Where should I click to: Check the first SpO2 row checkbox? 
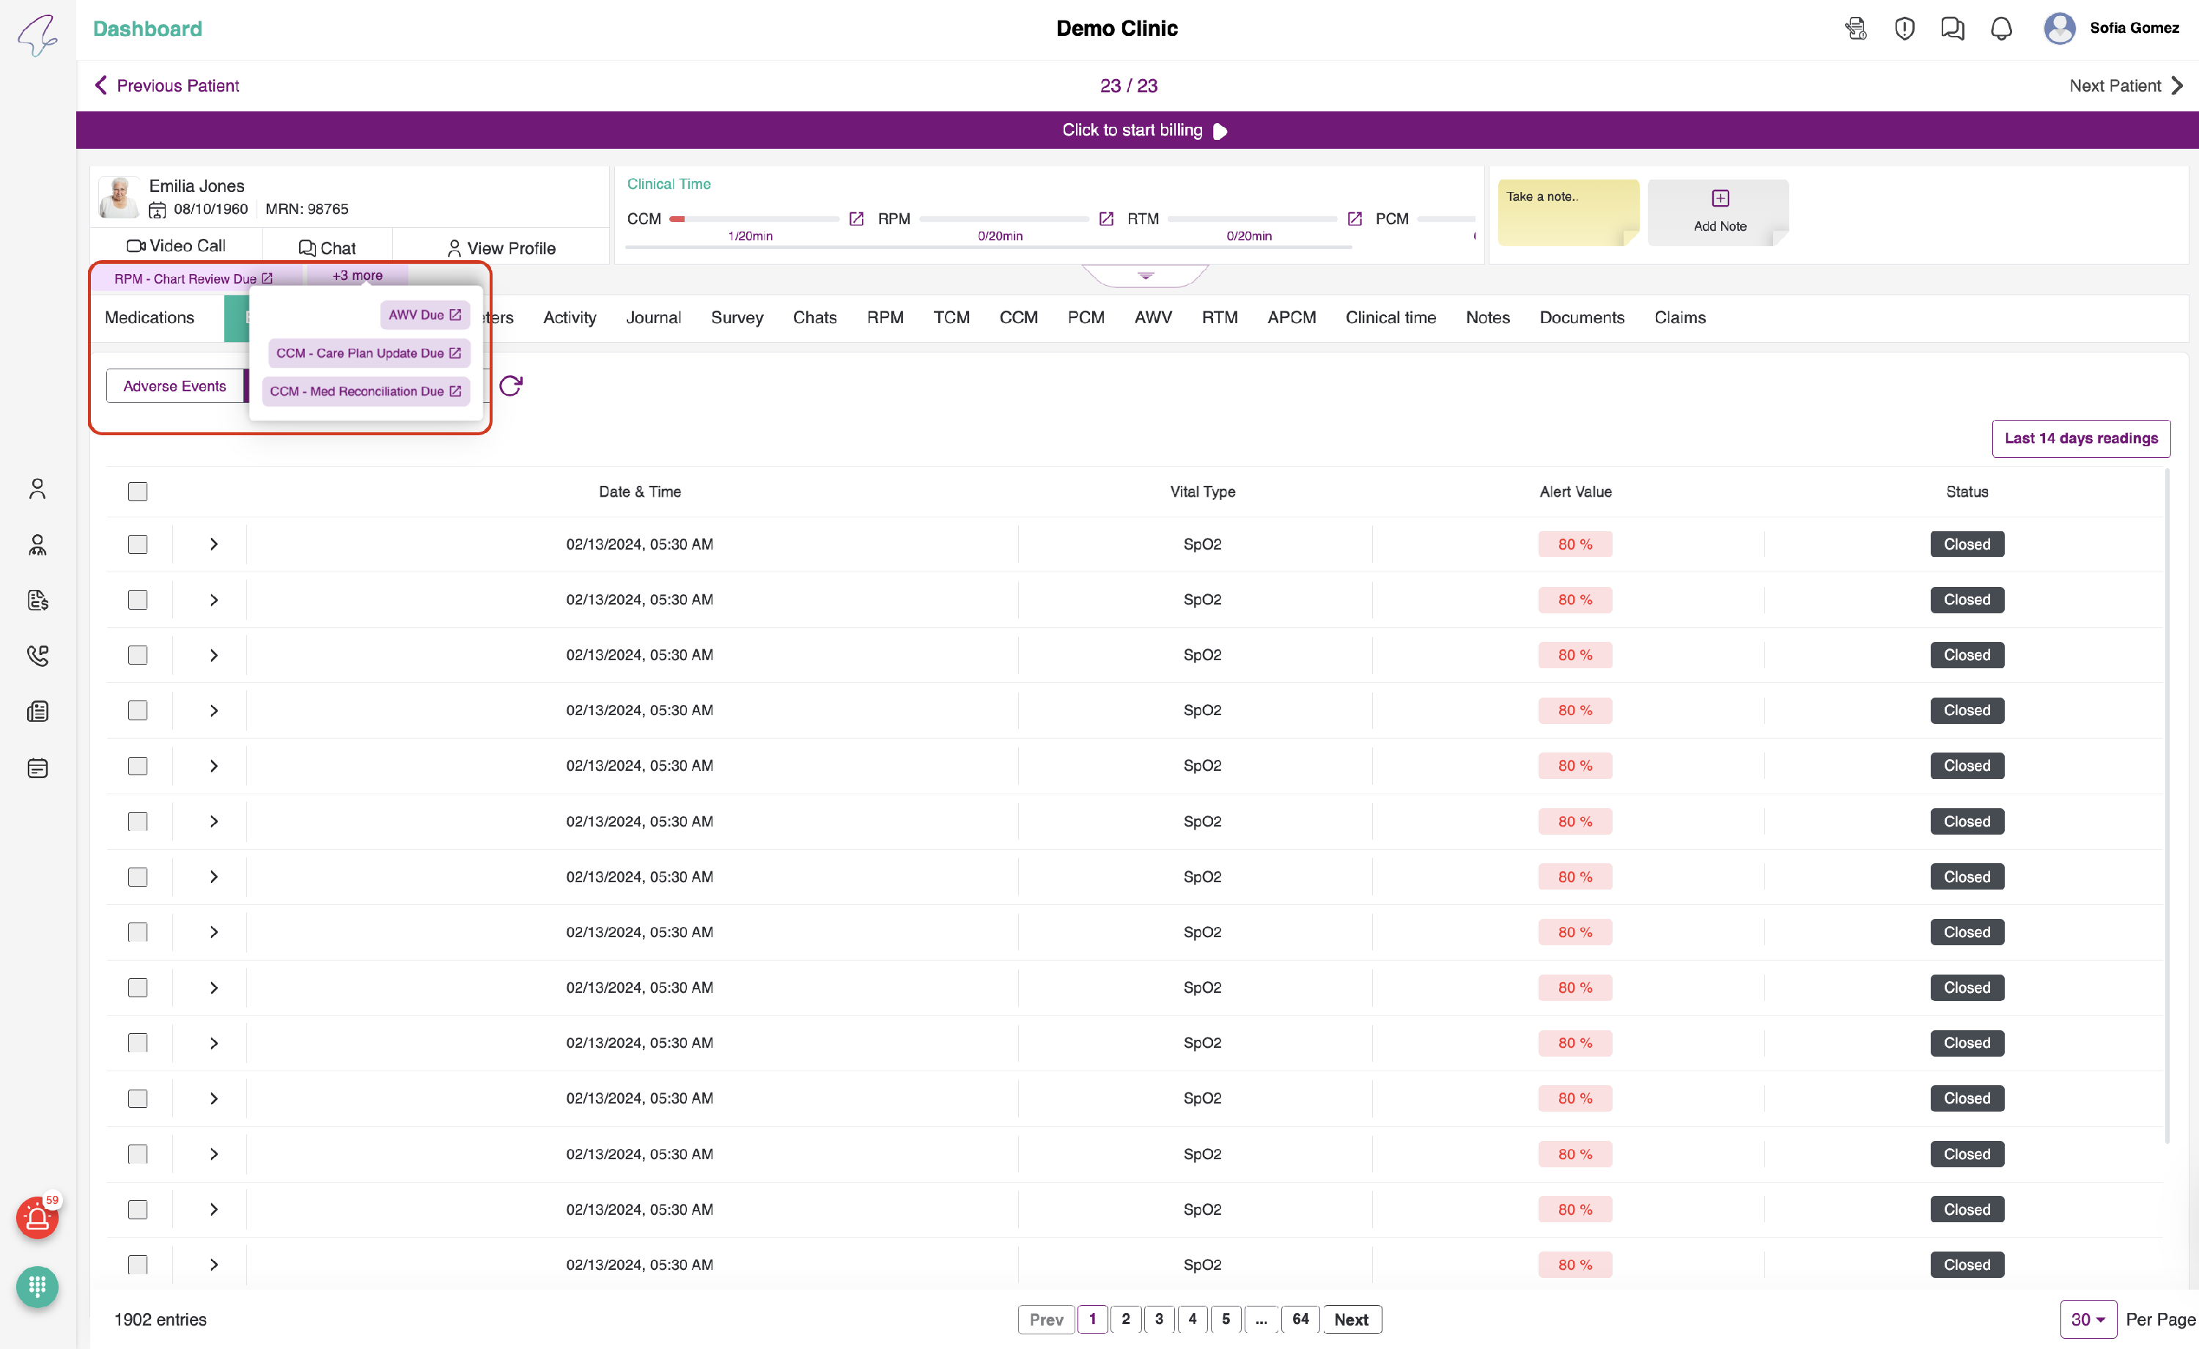(138, 544)
